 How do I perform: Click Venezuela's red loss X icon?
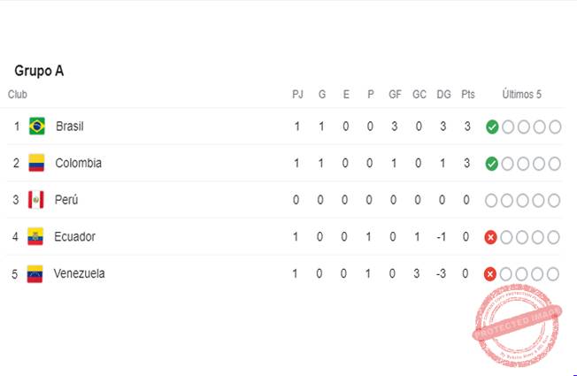(489, 274)
